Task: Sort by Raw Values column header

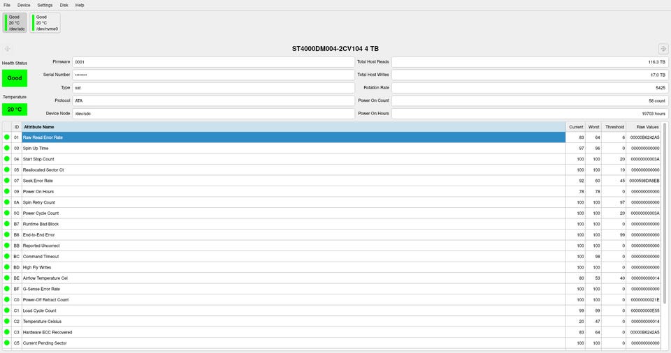Action: [644, 127]
